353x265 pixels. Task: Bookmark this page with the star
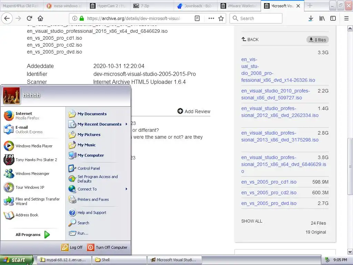pos(221,19)
